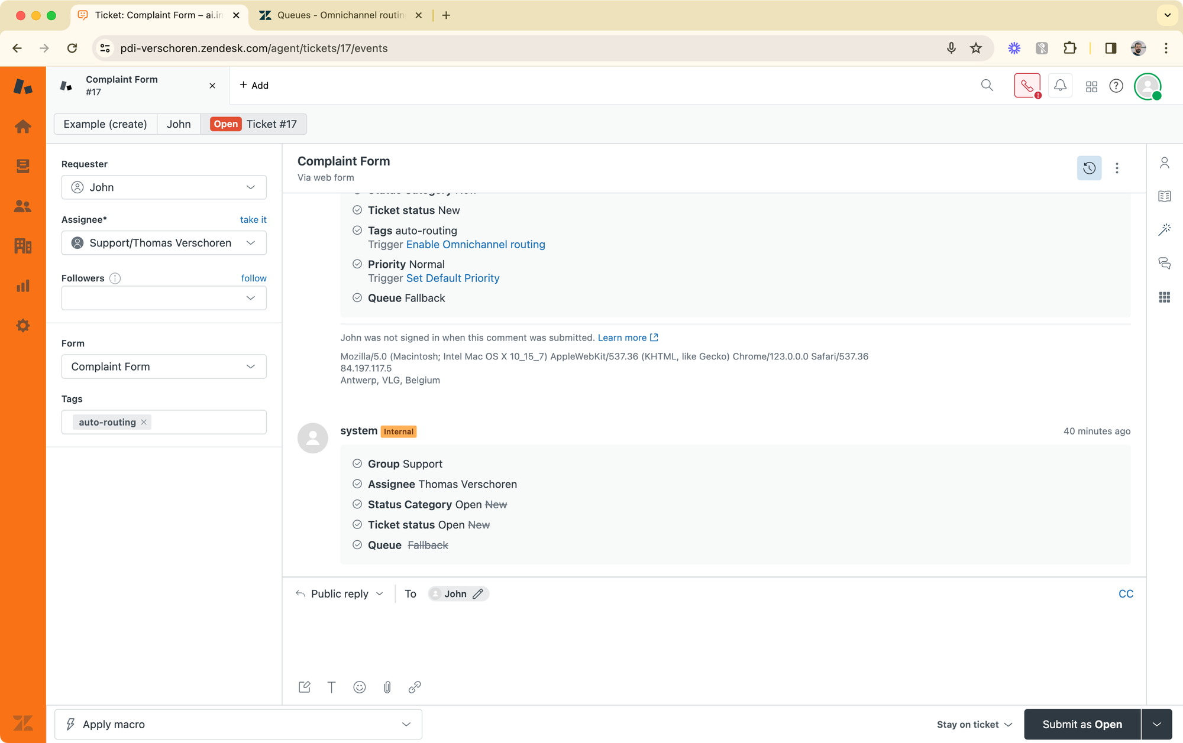1183x743 pixels.
Task: Open the knowledge base panel icon
Action: point(1164,196)
